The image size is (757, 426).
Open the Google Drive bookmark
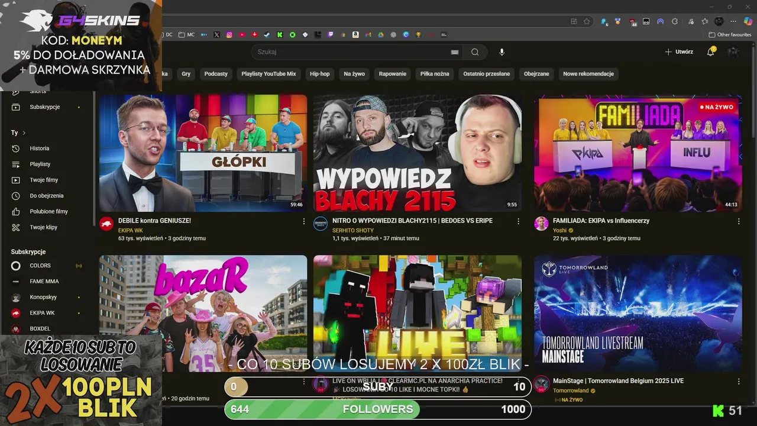coord(381,35)
